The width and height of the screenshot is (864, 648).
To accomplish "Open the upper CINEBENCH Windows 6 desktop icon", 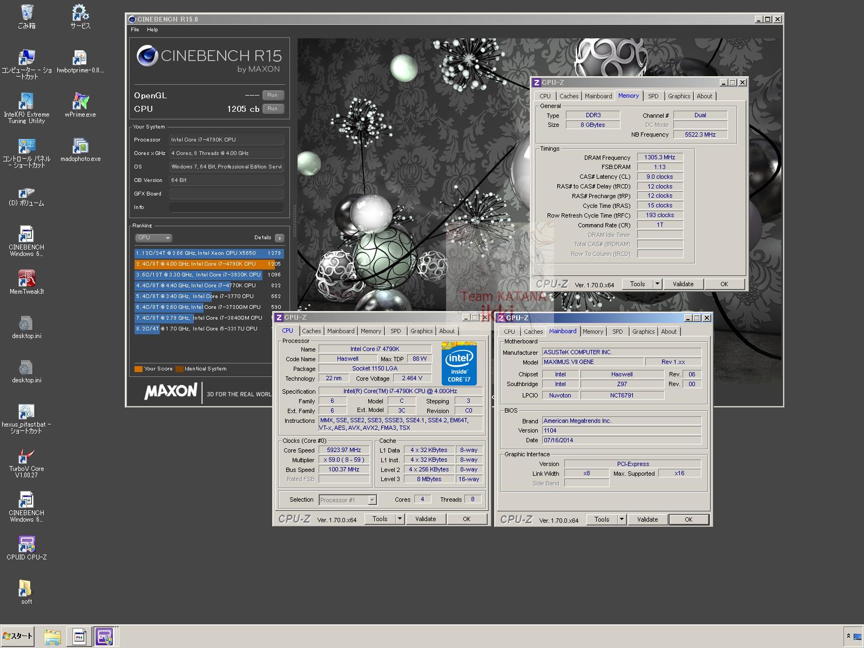I will (26, 241).
